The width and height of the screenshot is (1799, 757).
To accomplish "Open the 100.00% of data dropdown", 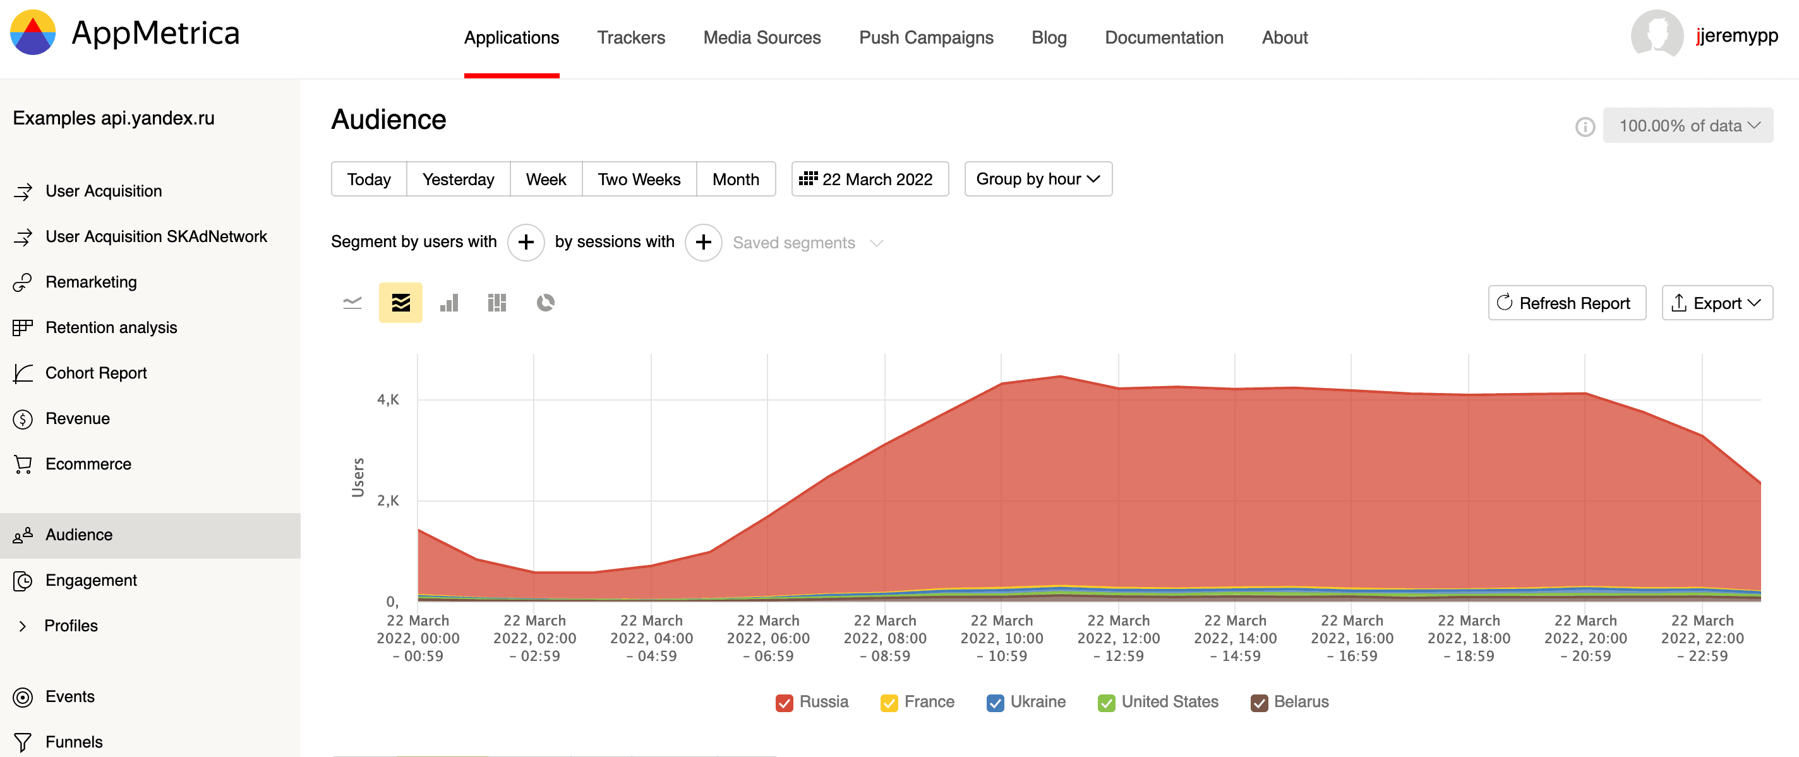I will [1688, 125].
